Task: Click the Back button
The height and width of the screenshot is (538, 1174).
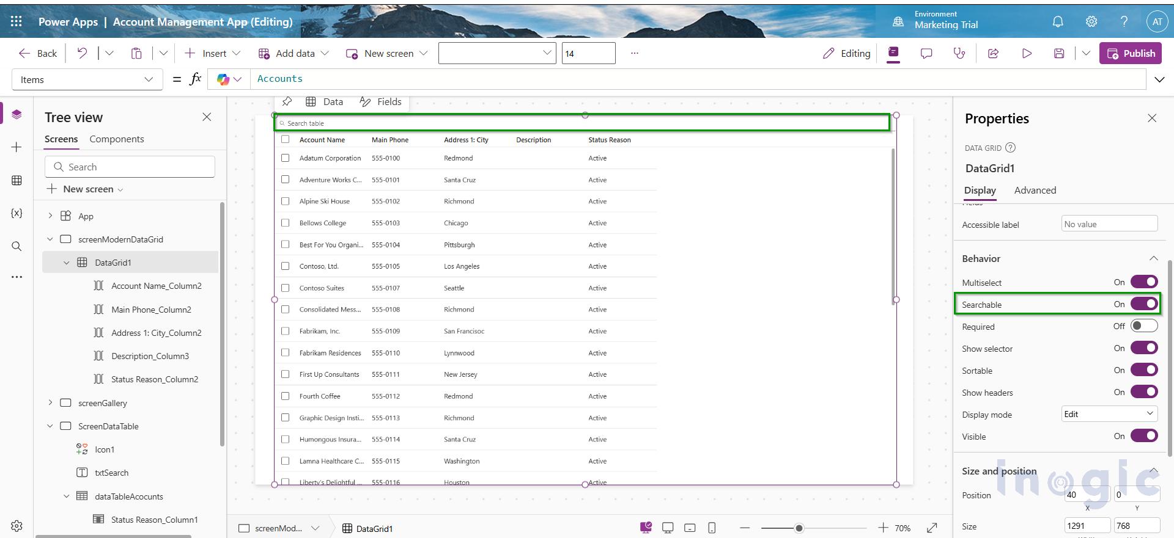Action: 38,53
